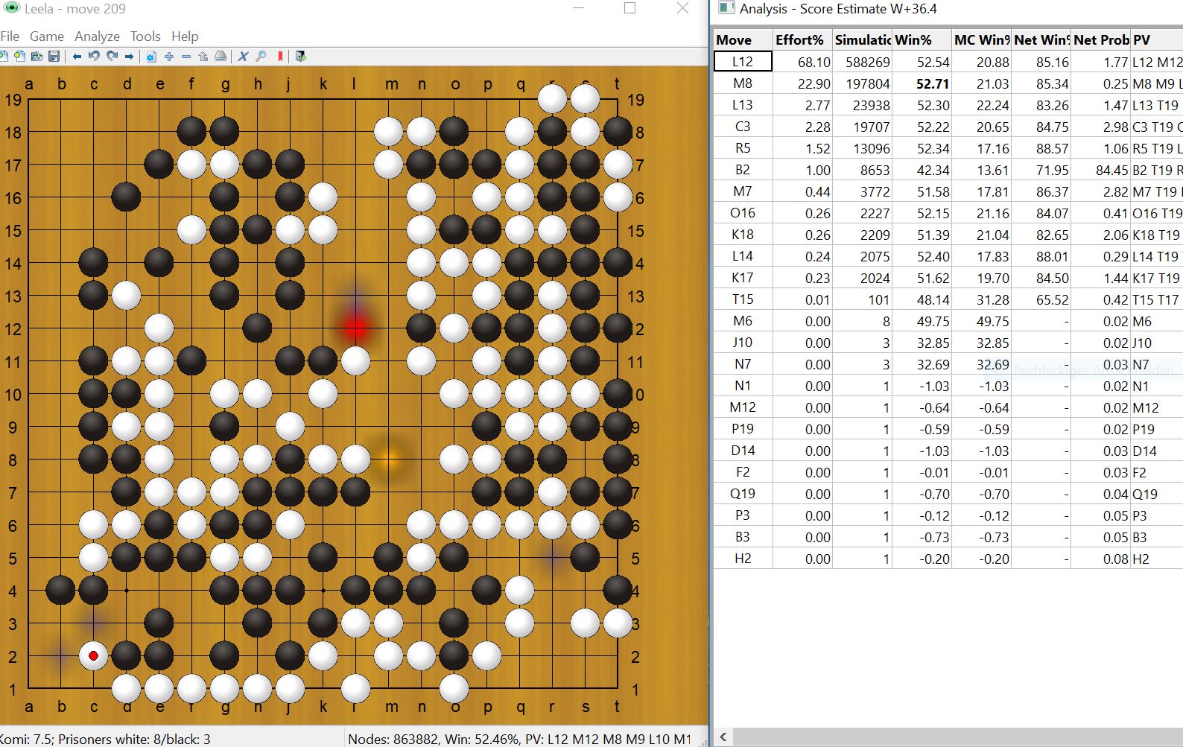Select the T15 move row
Viewport: 1183px width, 747px height.
[x=948, y=299]
